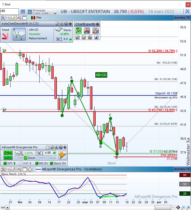
Task: Click the R/R 4.86 ratio button
Action: 46,153
